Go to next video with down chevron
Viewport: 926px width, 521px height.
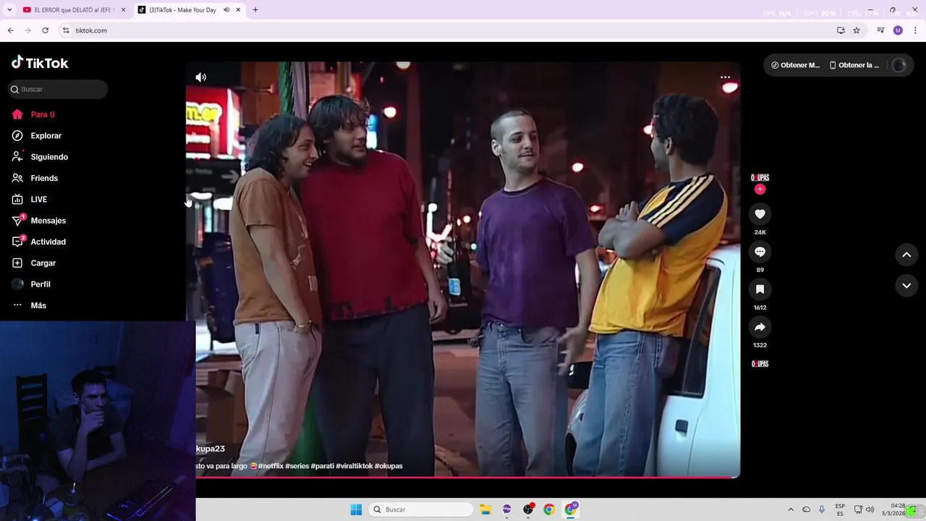(x=906, y=286)
